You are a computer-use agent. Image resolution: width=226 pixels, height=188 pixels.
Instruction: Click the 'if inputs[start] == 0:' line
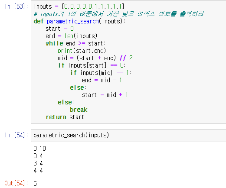click(x=92, y=65)
